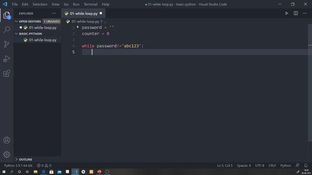This screenshot has width=312, height=175.
Task: Switch to Visual Studio Code taskbar icon
Action: click(75, 172)
